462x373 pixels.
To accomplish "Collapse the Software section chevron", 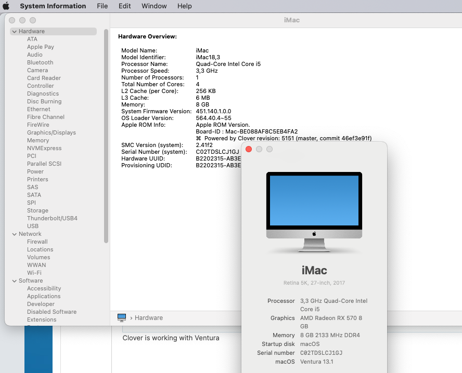I will [14, 281].
